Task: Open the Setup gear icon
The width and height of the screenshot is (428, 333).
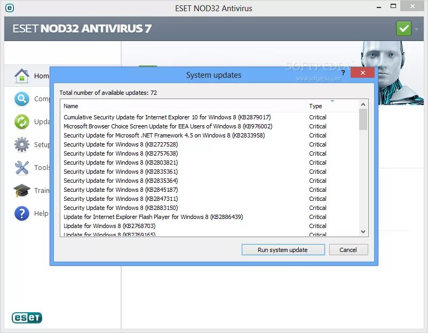Action: 22,144
